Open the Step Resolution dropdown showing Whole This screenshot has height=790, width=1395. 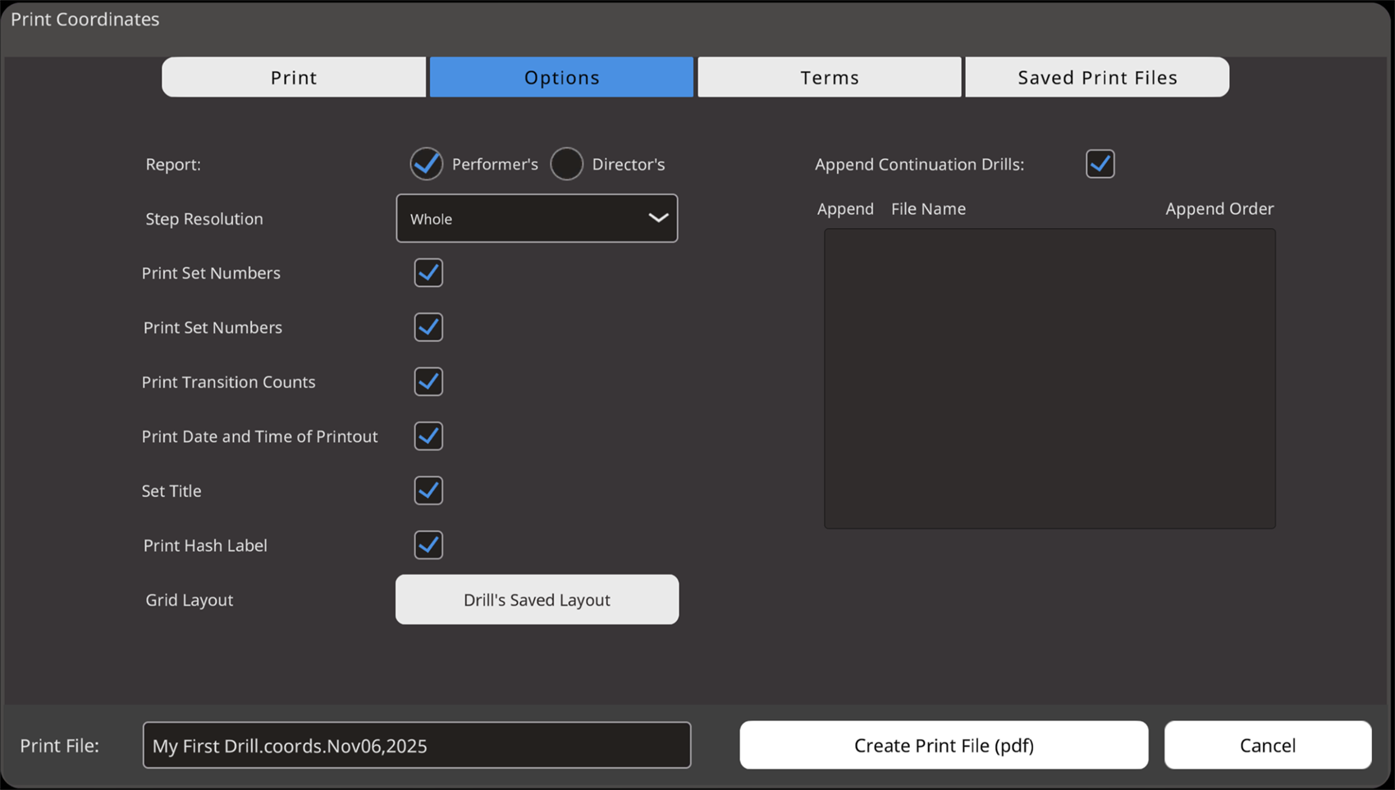pyautogui.click(x=536, y=218)
